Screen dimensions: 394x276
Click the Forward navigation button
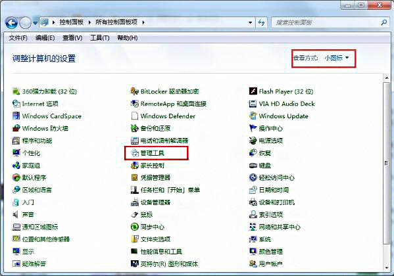[25, 23]
